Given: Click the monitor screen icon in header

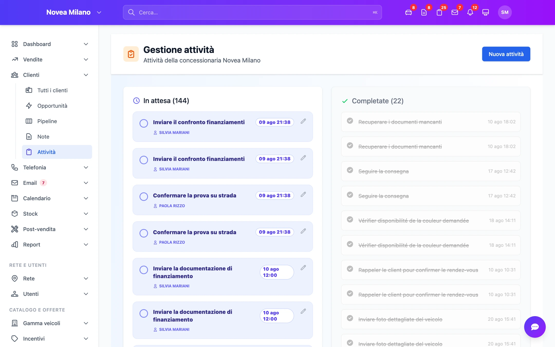Looking at the screenshot, I should [x=485, y=12].
